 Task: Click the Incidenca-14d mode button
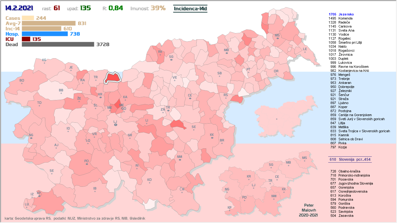click(190, 8)
